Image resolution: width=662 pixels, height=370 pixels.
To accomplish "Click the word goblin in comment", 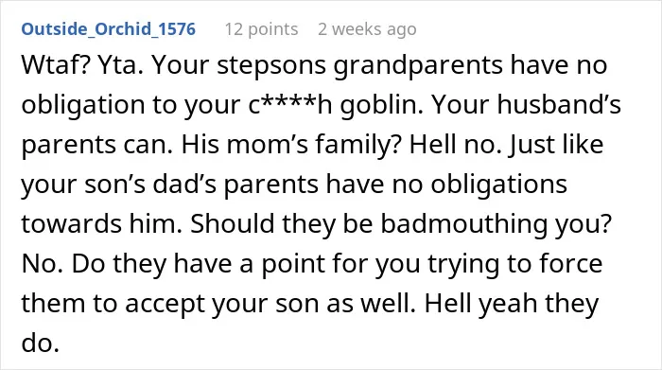I will [x=381, y=106].
